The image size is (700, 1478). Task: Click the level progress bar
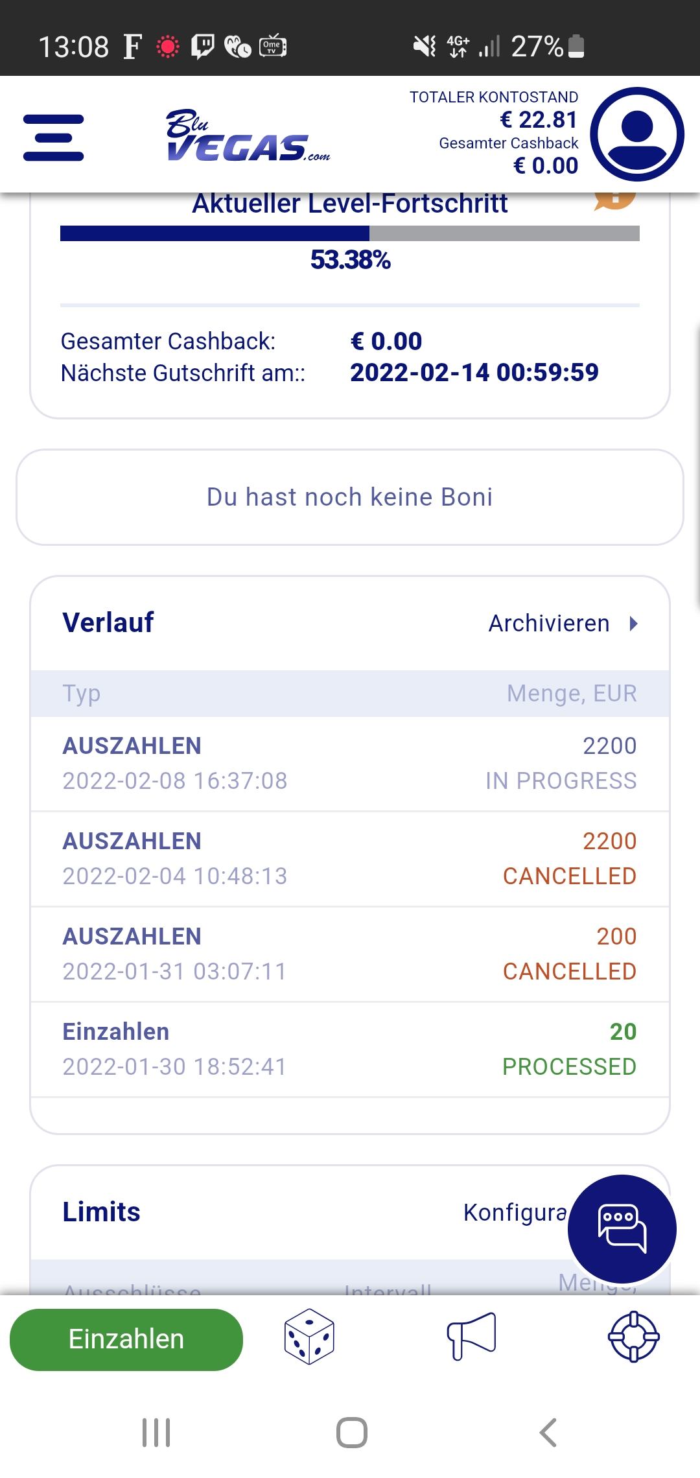pos(350,233)
